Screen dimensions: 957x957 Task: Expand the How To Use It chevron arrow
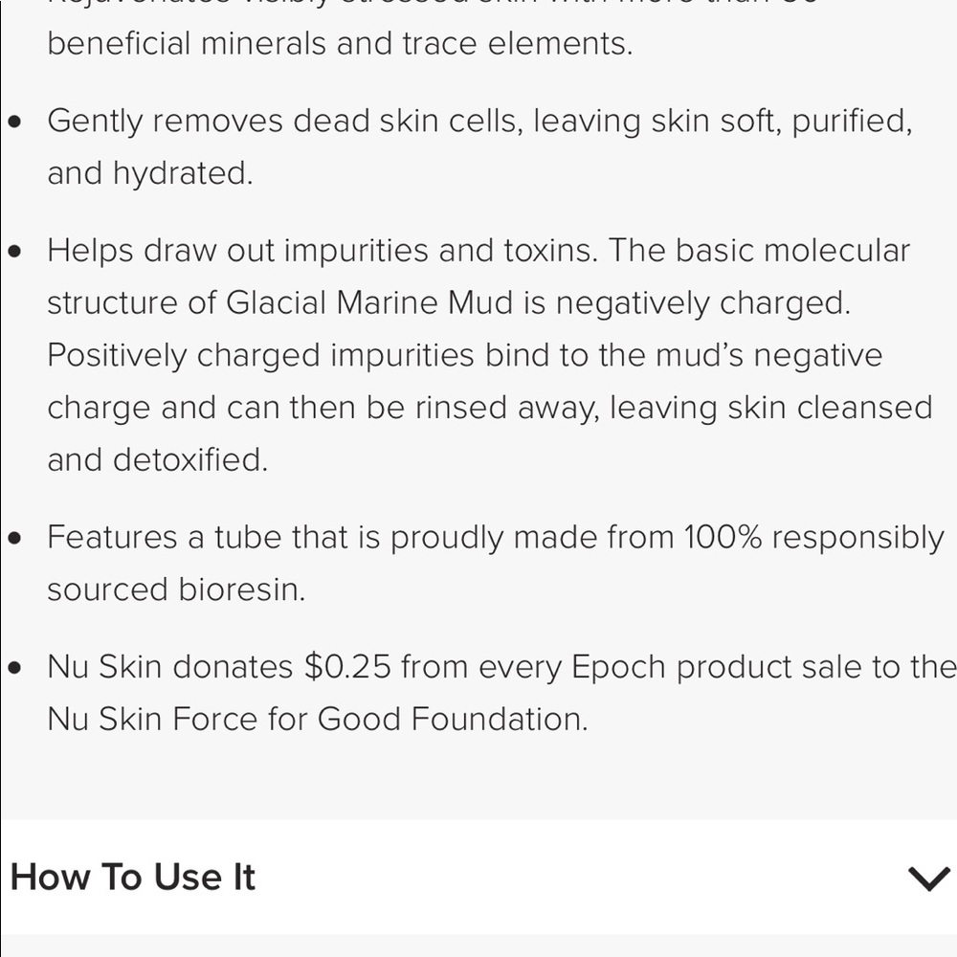point(927,878)
